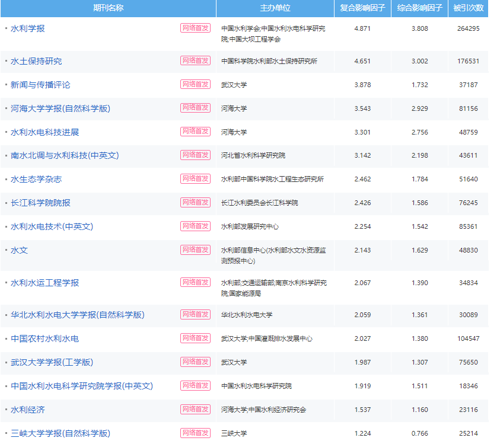Select the 三峡大学 sponsor text

[234, 433]
